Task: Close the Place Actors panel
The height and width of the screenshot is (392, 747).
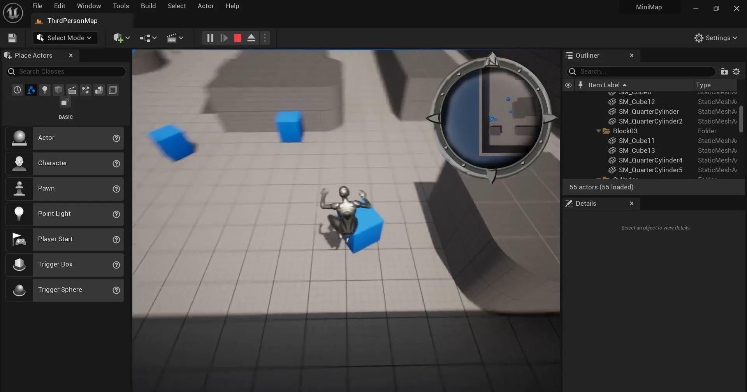Action: [71, 55]
